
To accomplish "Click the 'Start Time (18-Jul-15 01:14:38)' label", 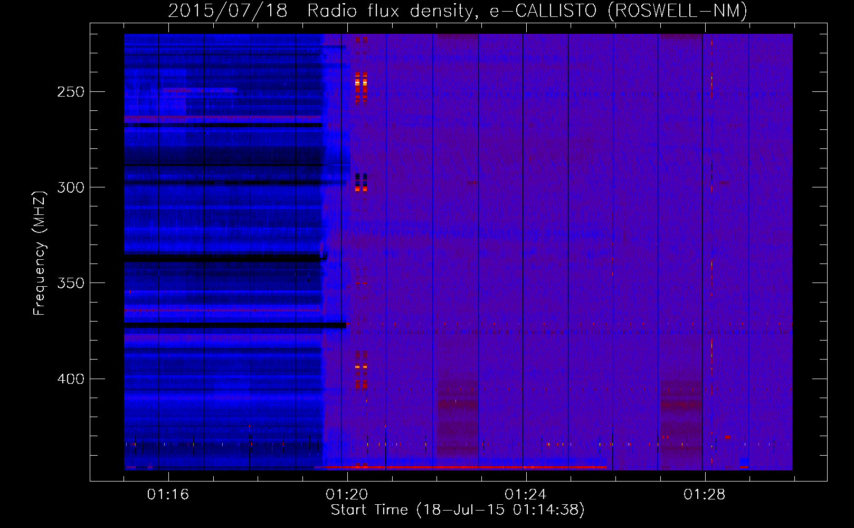I will [458, 510].
